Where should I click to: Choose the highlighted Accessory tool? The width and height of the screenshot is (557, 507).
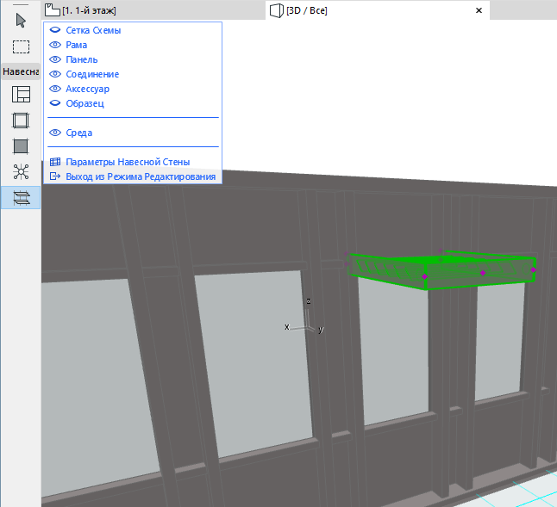tap(21, 198)
